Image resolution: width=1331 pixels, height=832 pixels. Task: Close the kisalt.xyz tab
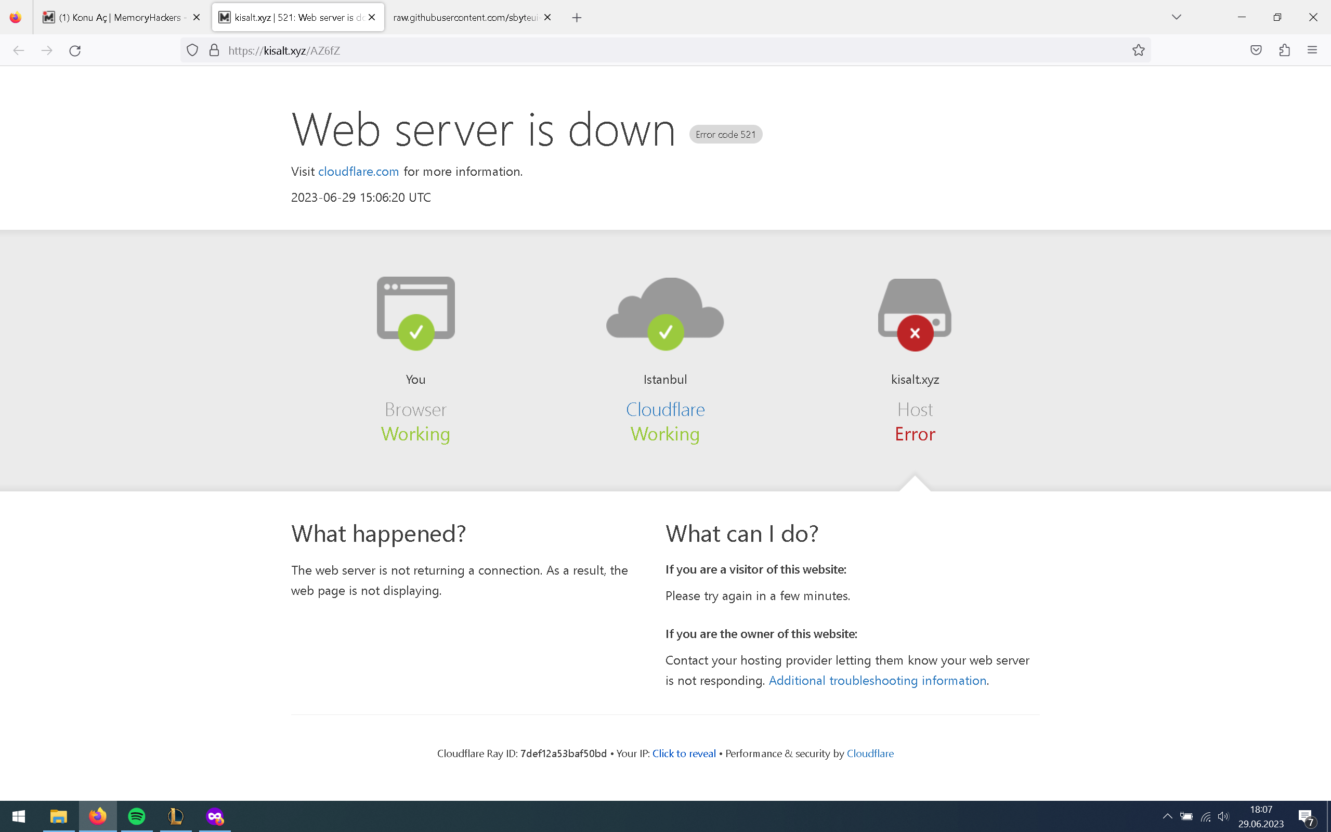(x=372, y=18)
